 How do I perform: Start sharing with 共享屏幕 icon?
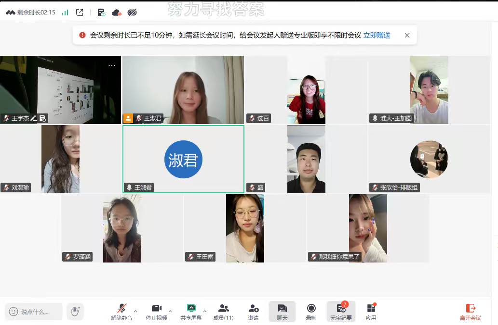[x=191, y=312]
